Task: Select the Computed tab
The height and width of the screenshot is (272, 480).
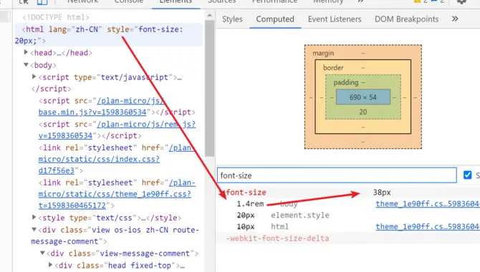Action: 275,19
